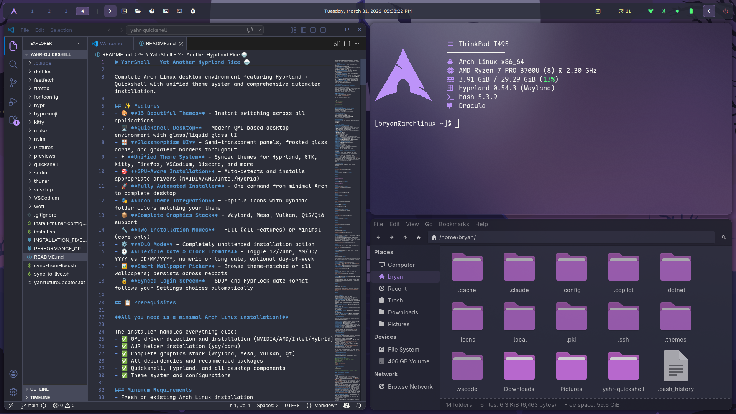This screenshot has height=414, width=736.
Task: Expand the TIMELINE section
Action: (x=55, y=398)
